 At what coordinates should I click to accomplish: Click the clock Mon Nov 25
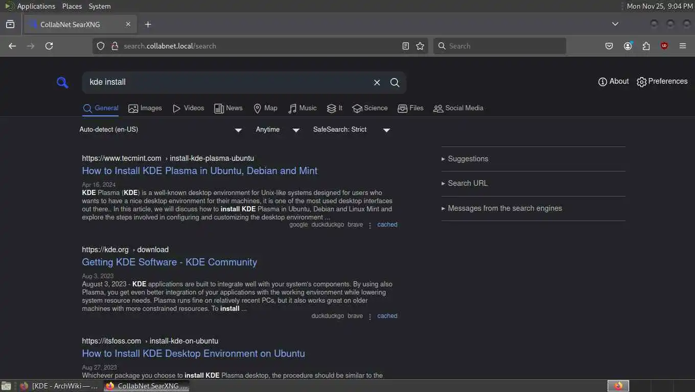click(660, 6)
